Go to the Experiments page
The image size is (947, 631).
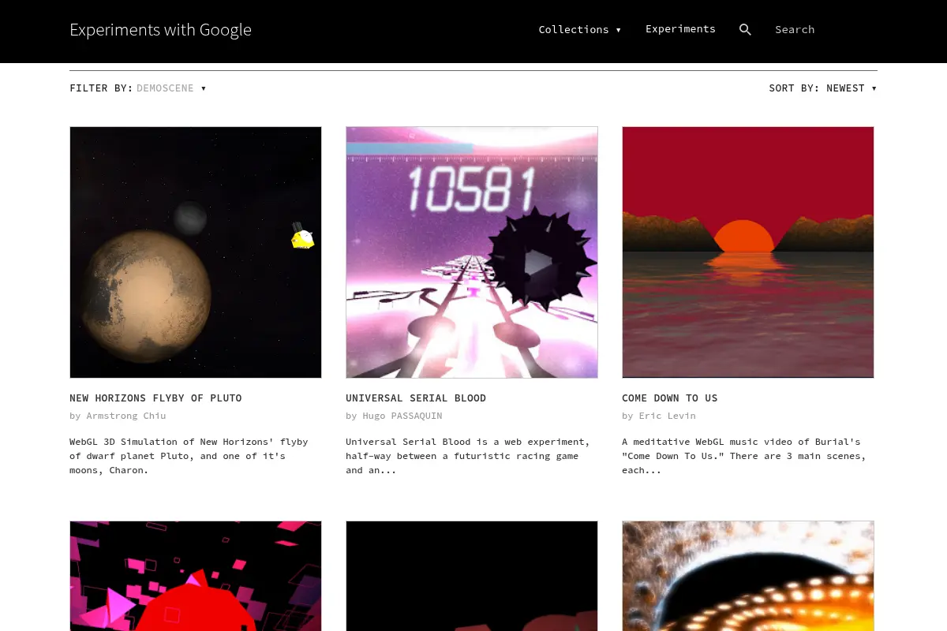[x=680, y=29]
